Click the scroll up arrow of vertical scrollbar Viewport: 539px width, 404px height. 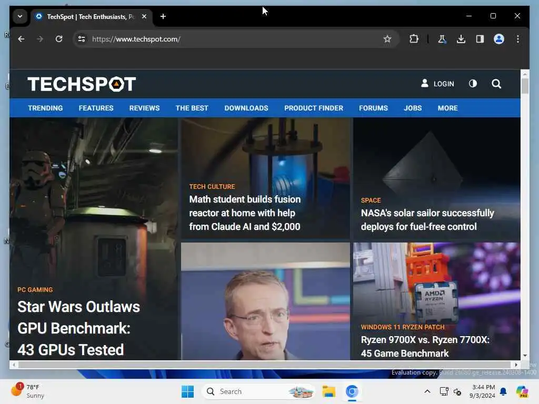525,74
